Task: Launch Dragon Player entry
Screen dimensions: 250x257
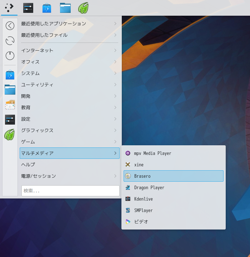Action: [x=174, y=187]
